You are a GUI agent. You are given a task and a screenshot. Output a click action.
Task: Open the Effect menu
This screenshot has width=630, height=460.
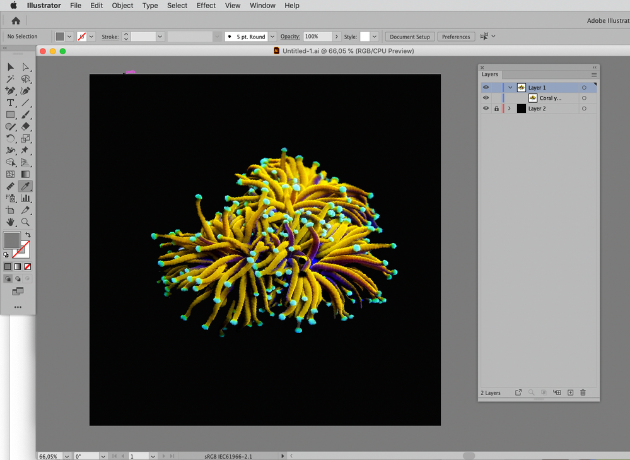(x=206, y=6)
